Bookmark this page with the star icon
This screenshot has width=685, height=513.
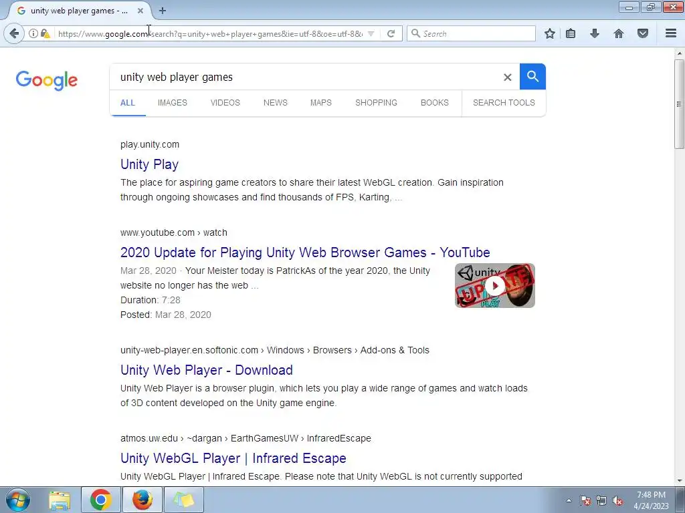click(550, 33)
